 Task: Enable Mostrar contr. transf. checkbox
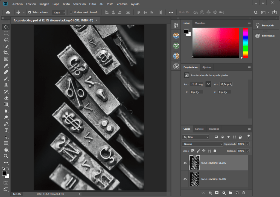click(71, 12)
